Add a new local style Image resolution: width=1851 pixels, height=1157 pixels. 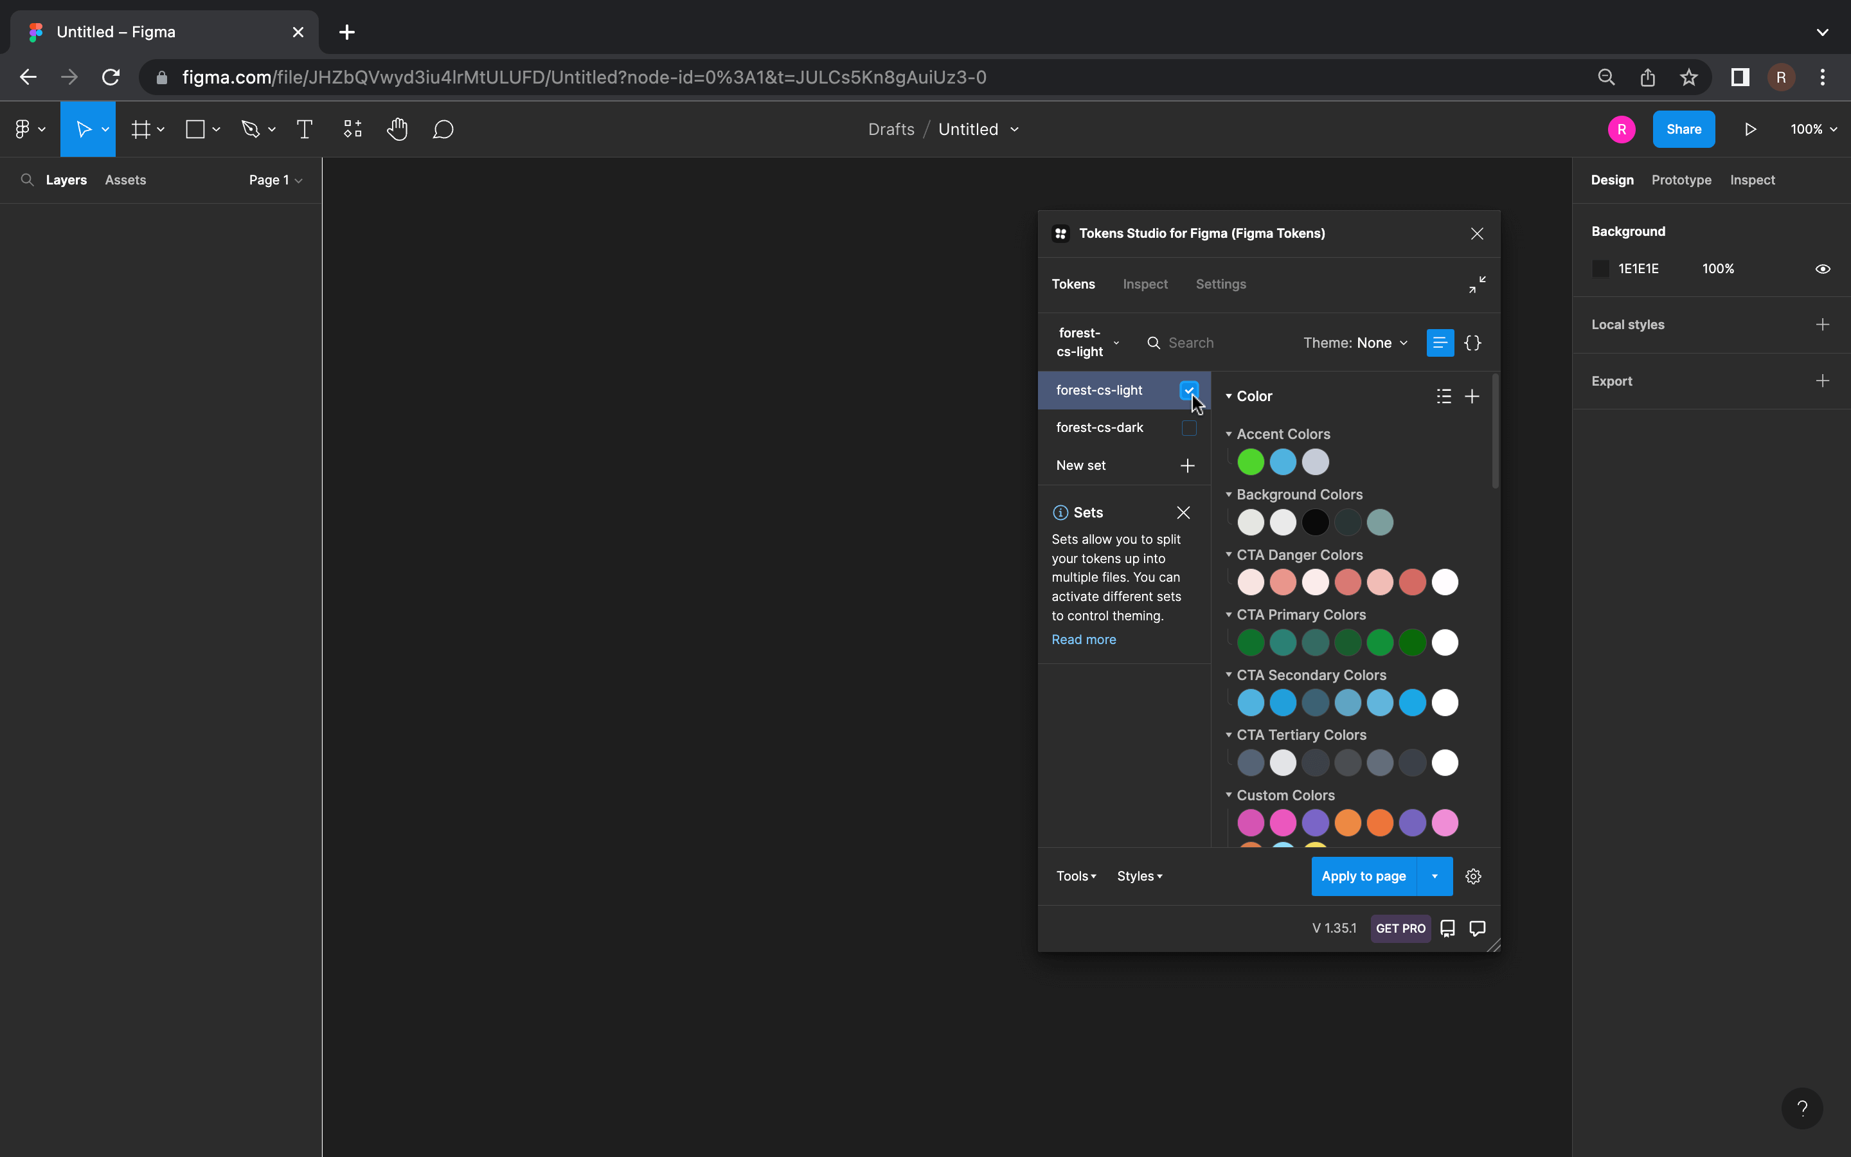click(x=1823, y=325)
